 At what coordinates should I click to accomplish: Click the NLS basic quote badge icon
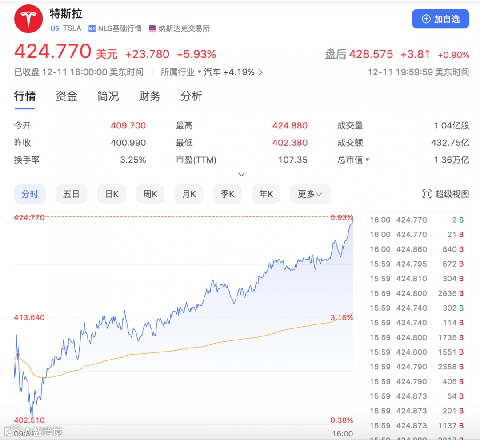click(x=92, y=29)
